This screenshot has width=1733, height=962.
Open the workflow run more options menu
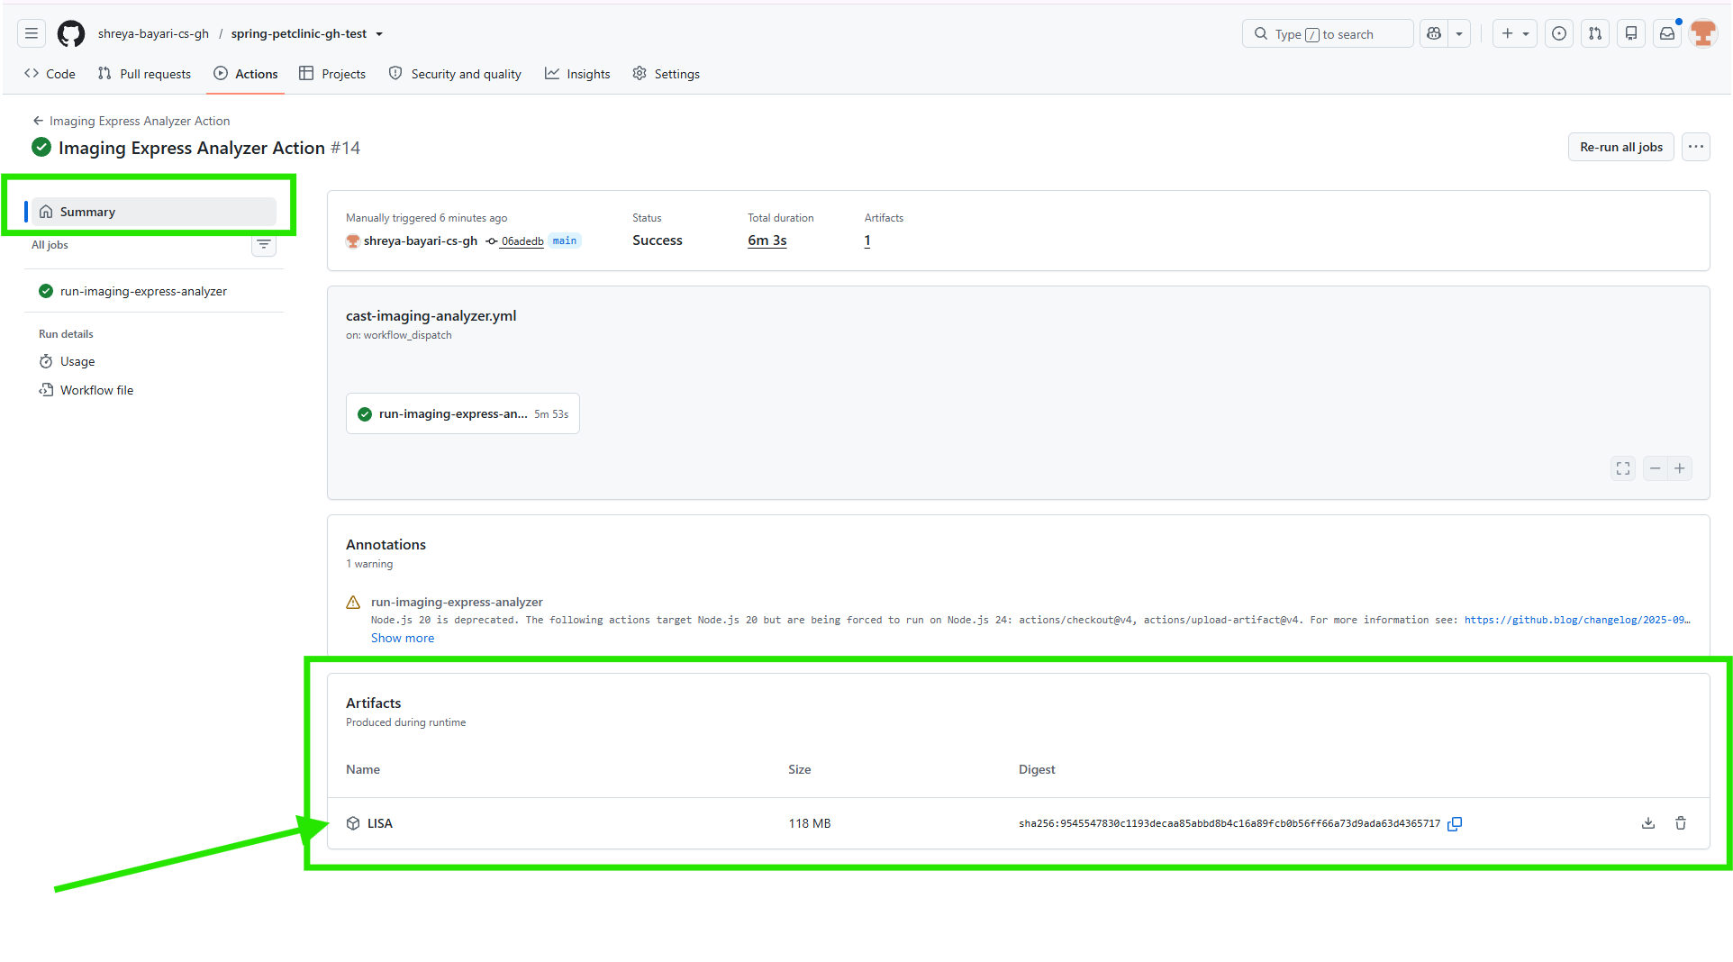click(1696, 148)
